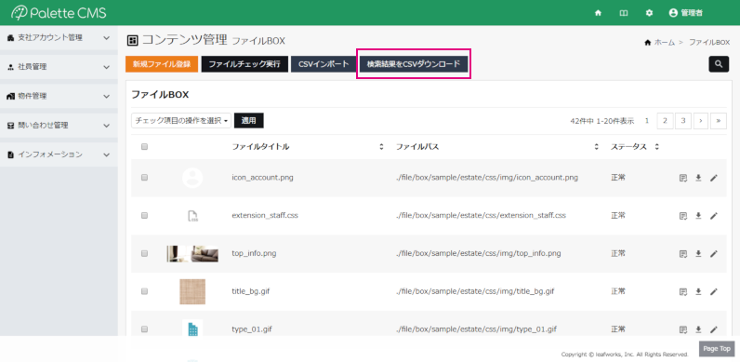Screen dimensions: 740x362
Task: Sort by ステータス column arrows
Action: click(x=656, y=147)
